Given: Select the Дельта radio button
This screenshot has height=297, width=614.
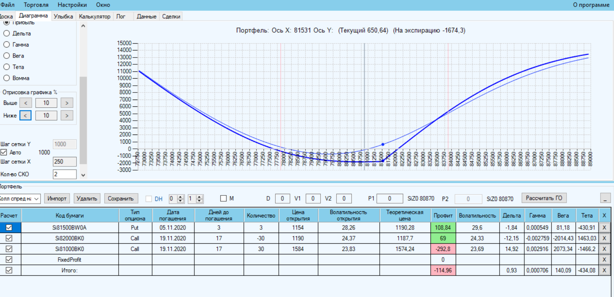Looking at the screenshot, I should [6, 33].
